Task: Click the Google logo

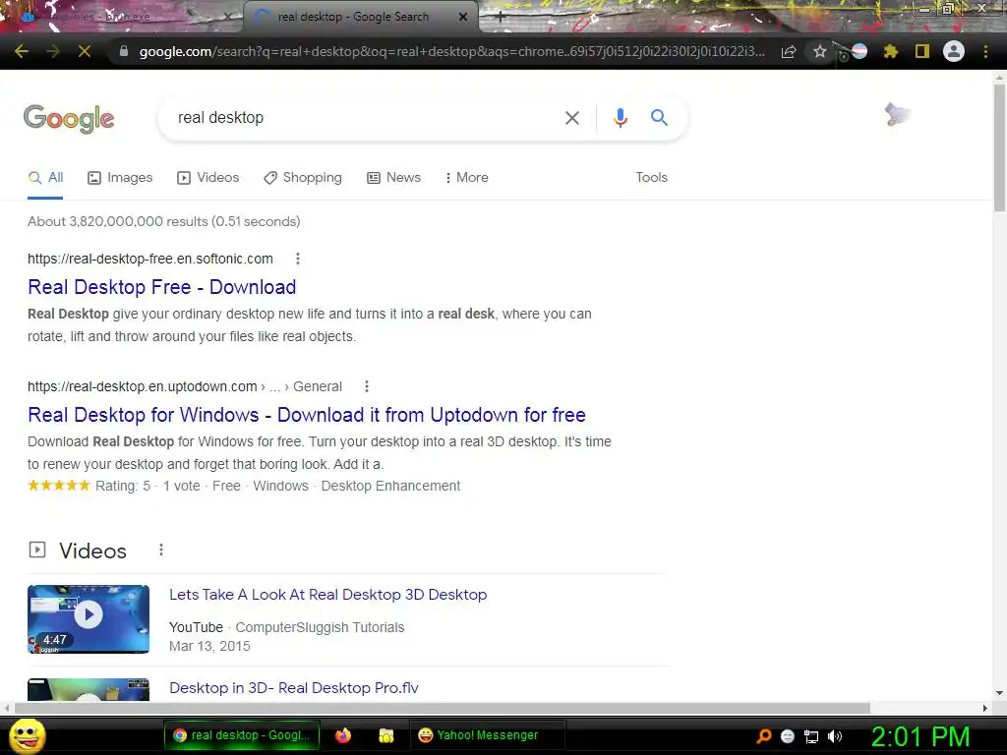Action: [69, 118]
